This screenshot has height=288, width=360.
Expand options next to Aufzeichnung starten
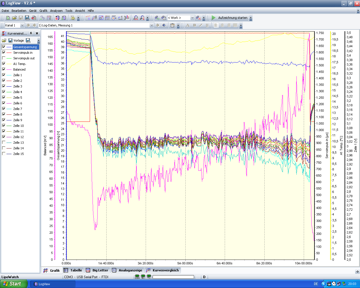(251, 18)
